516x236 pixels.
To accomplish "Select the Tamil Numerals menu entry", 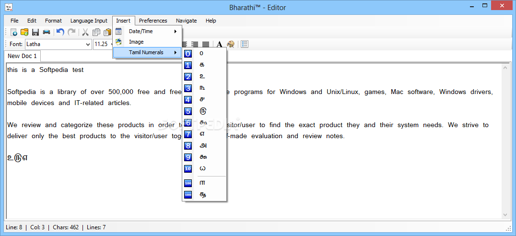I will (x=147, y=52).
